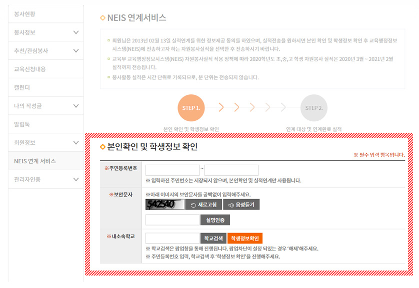419x288 pixels.
Task: Open 알림톡 in sidebar
Action: (45, 124)
